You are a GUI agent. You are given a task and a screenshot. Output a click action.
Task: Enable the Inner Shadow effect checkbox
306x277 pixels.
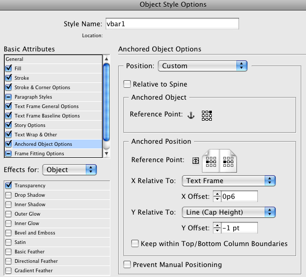[x=8, y=205]
